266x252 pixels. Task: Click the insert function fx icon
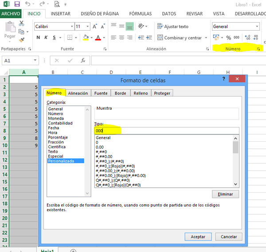click(x=82, y=60)
